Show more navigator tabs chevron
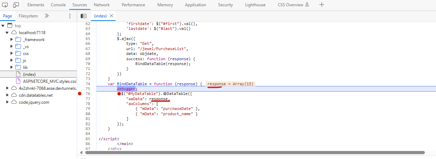 (x=47, y=16)
